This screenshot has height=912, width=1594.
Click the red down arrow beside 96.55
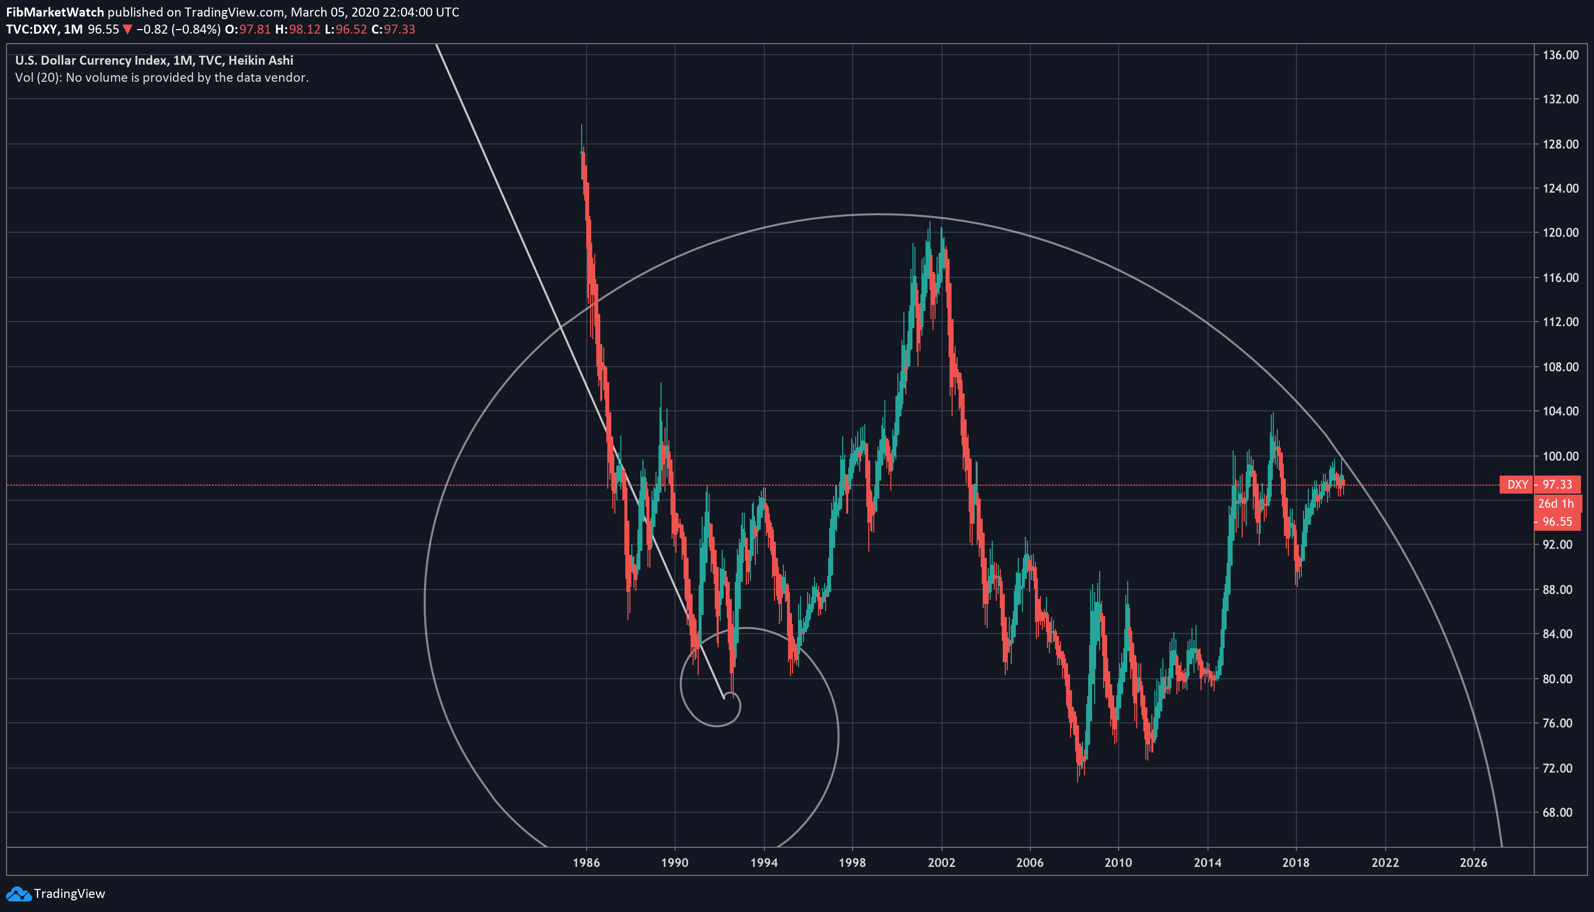[127, 30]
